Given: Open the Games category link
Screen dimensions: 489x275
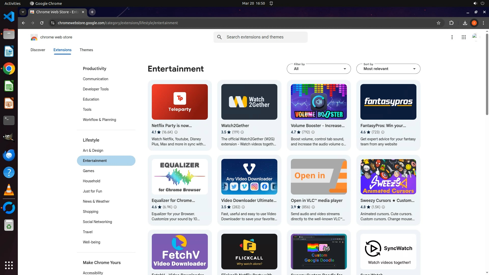Looking at the screenshot, I should 88,171.
